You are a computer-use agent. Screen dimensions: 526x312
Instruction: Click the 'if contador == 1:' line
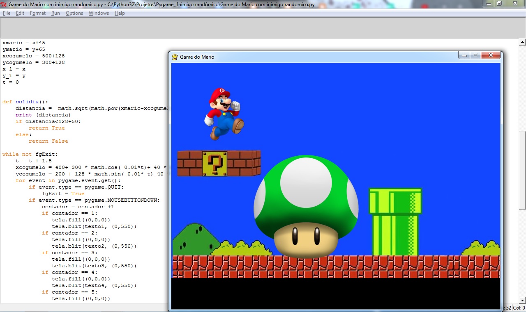point(70,213)
